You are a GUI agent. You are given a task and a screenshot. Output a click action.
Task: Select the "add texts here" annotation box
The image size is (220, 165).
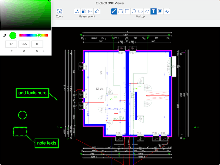tap(32, 93)
